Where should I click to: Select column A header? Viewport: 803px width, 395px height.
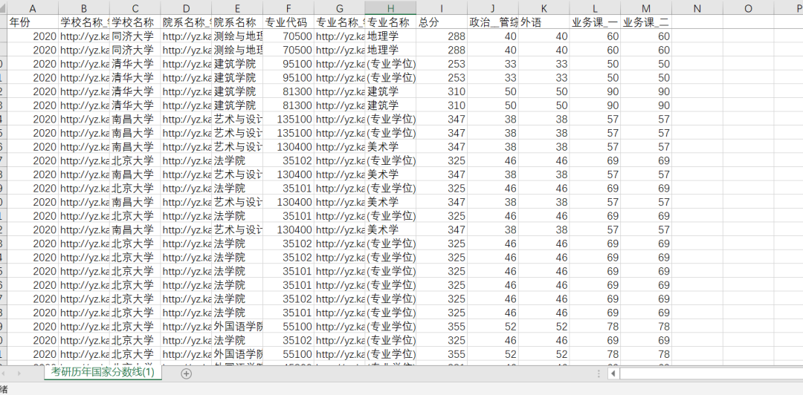coord(33,7)
